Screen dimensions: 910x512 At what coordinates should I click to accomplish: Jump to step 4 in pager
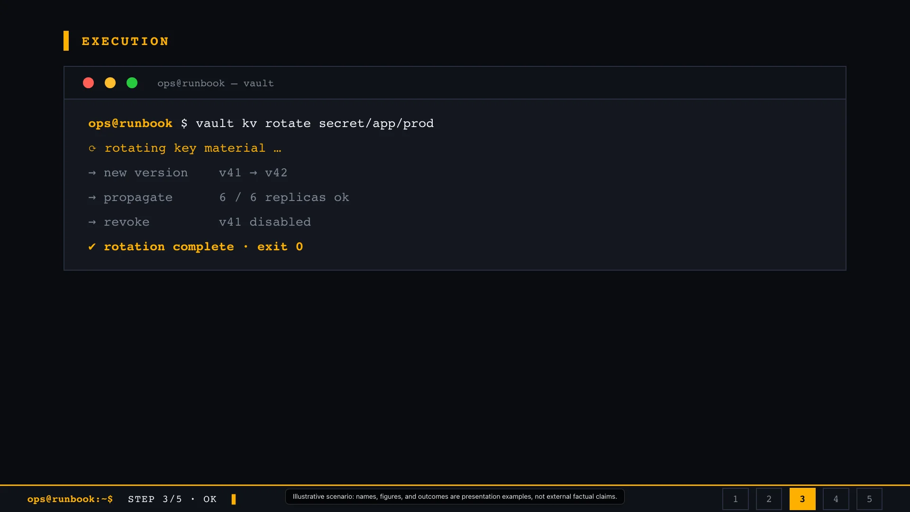836,499
